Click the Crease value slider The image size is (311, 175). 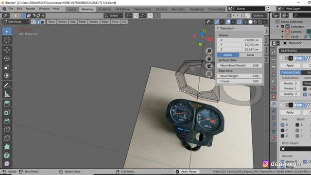tap(240, 81)
